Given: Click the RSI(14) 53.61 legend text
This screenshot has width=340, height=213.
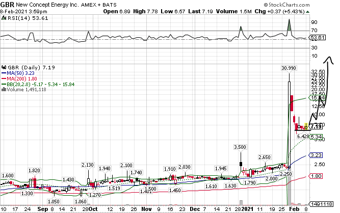Looking at the screenshot, I should (28, 18).
